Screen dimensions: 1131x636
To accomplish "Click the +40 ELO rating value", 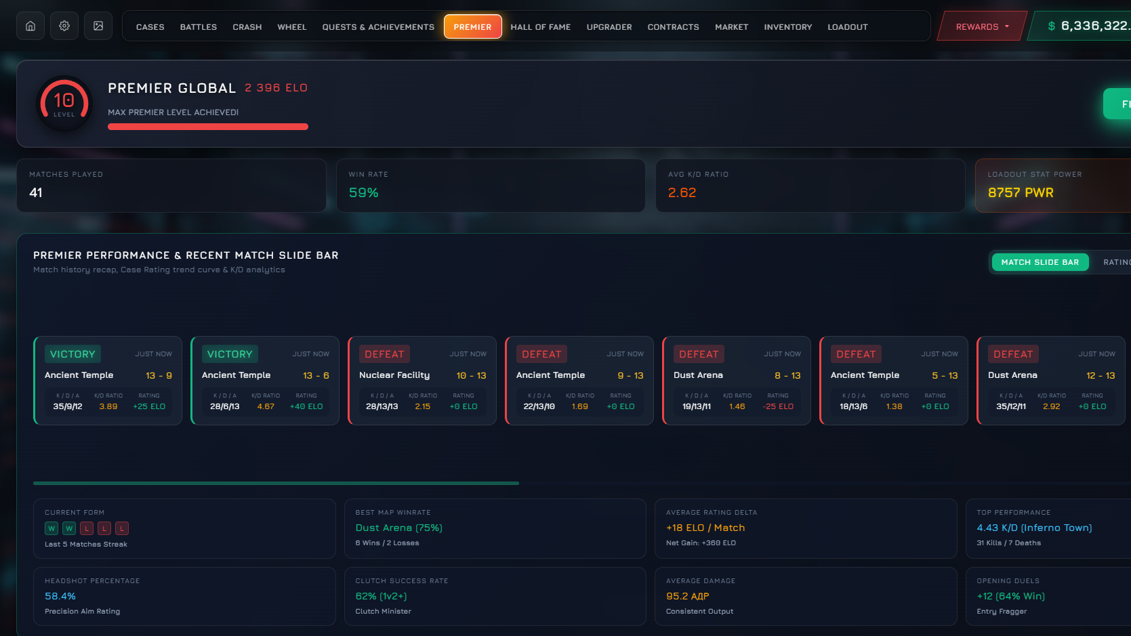I will pos(306,406).
